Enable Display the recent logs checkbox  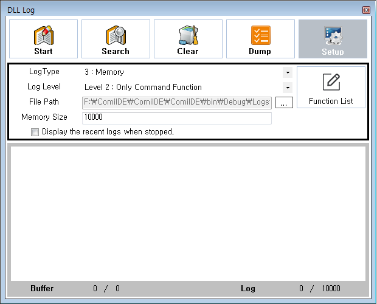(x=35, y=132)
